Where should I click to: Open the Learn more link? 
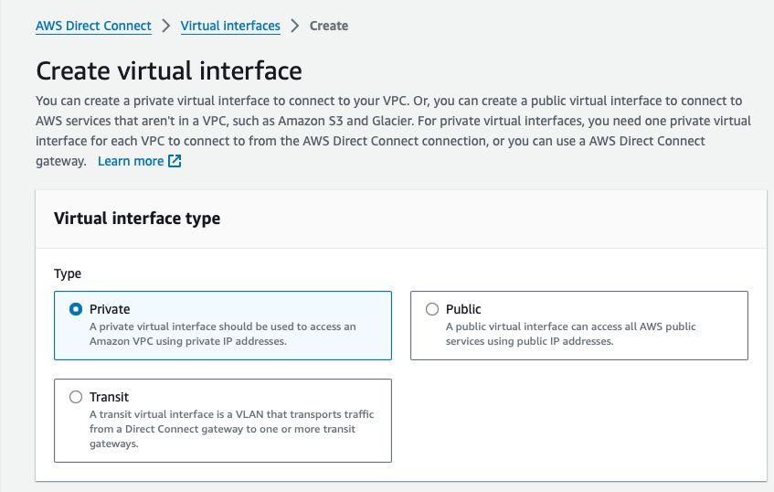[131, 161]
